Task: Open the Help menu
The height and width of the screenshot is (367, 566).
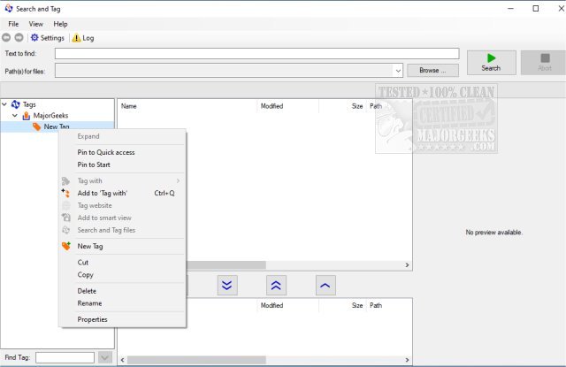Action: [60, 24]
